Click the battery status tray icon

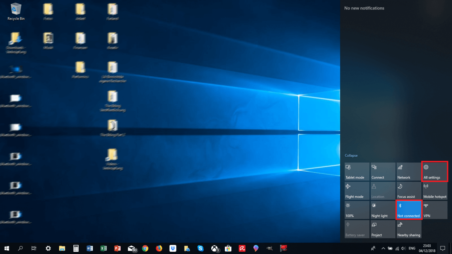click(390, 248)
